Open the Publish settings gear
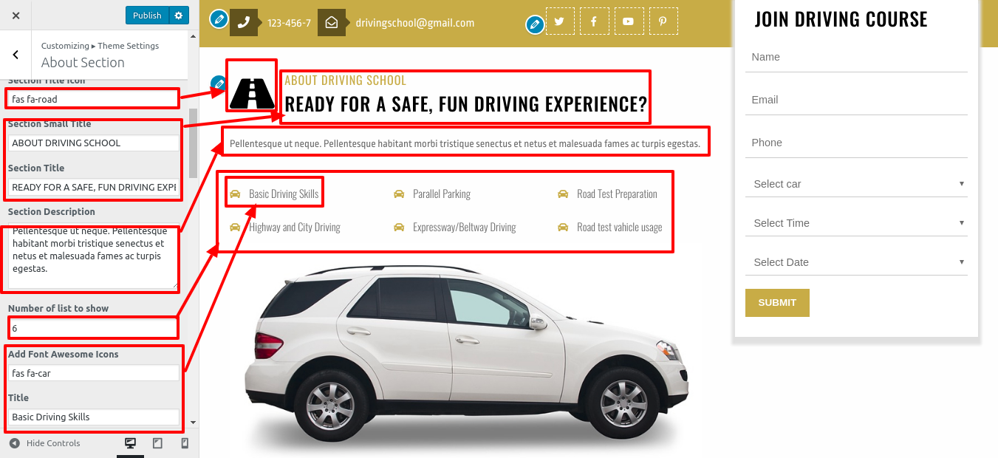 180,15
